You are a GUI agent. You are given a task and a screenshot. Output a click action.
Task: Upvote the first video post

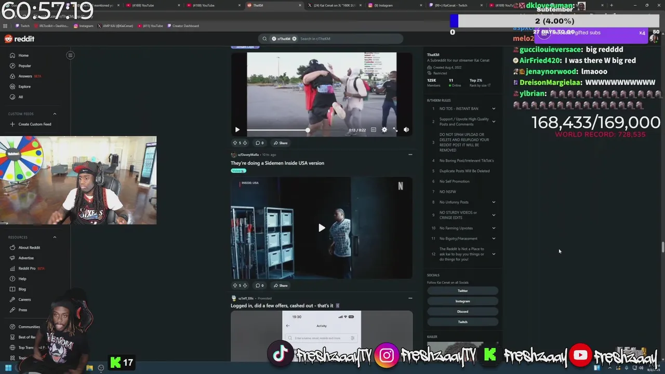[x=235, y=143]
